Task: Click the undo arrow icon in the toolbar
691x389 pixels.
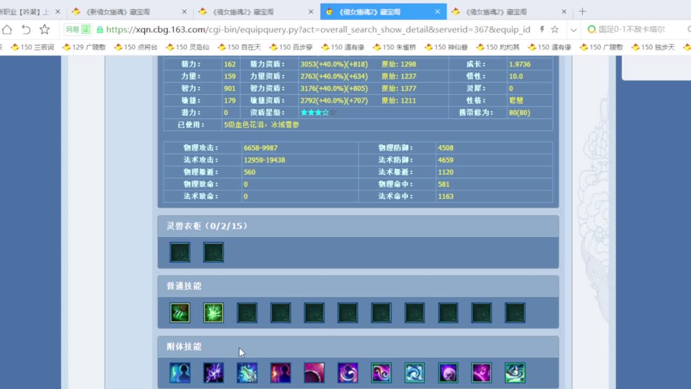Action: [26, 30]
